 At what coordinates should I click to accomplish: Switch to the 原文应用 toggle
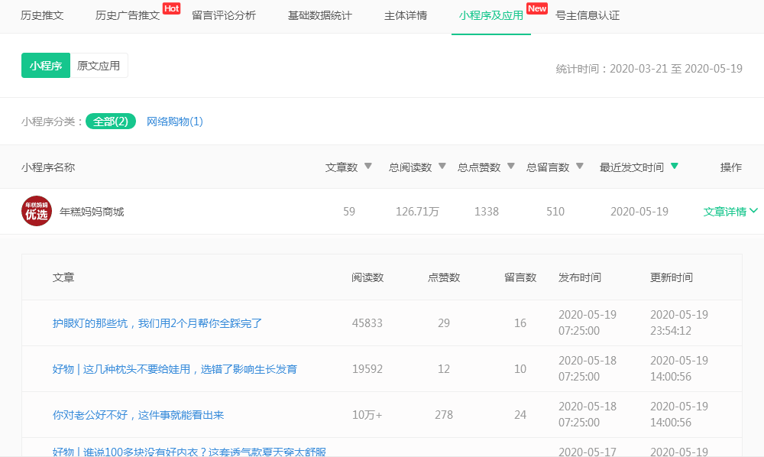pyautogui.click(x=99, y=65)
